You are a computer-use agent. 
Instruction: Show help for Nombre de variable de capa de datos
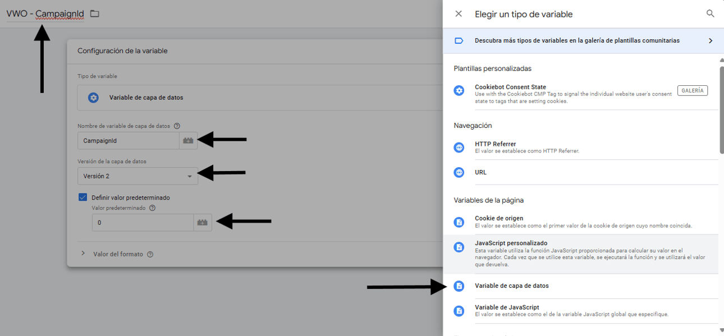click(177, 126)
